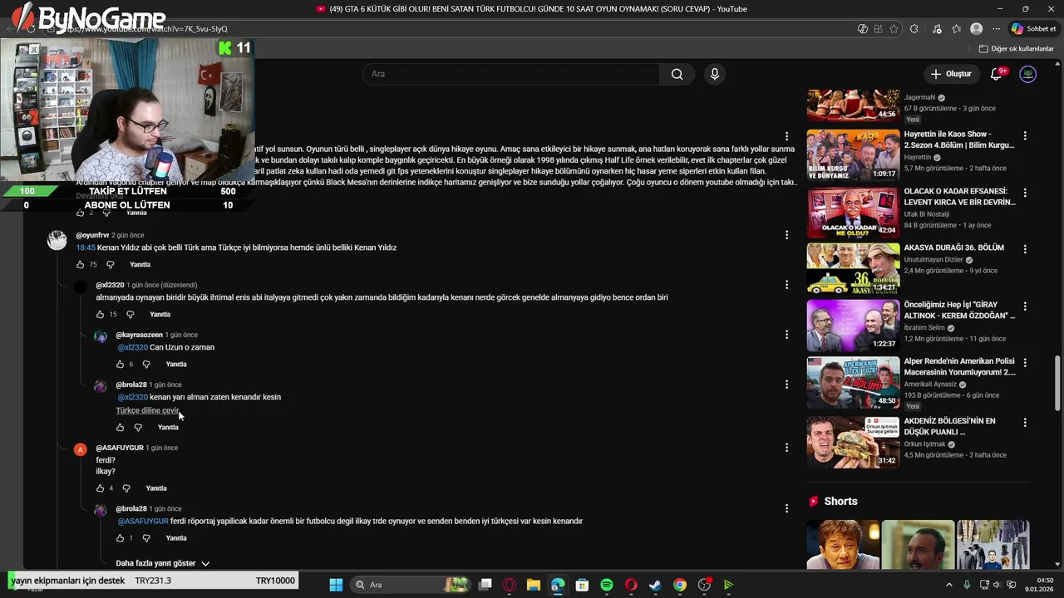Open YouTube notifications bell
Image resolution: width=1064 pixels, height=598 pixels.
pos(996,74)
